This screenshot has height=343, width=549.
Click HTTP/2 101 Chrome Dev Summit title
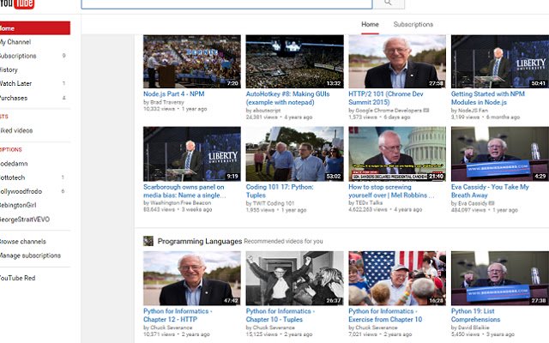tap(386, 98)
